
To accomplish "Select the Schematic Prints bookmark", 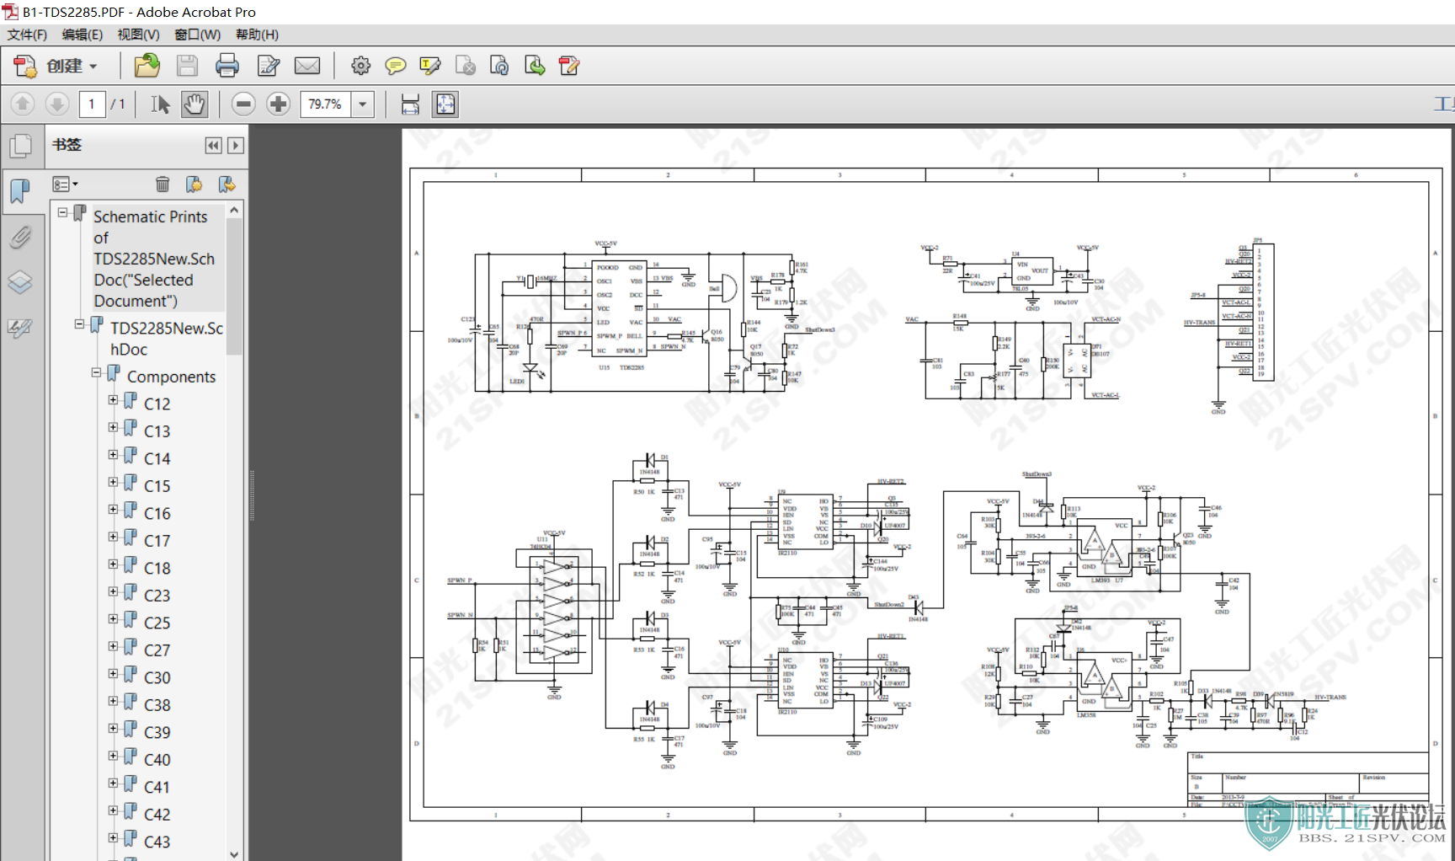I will coord(154,259).
